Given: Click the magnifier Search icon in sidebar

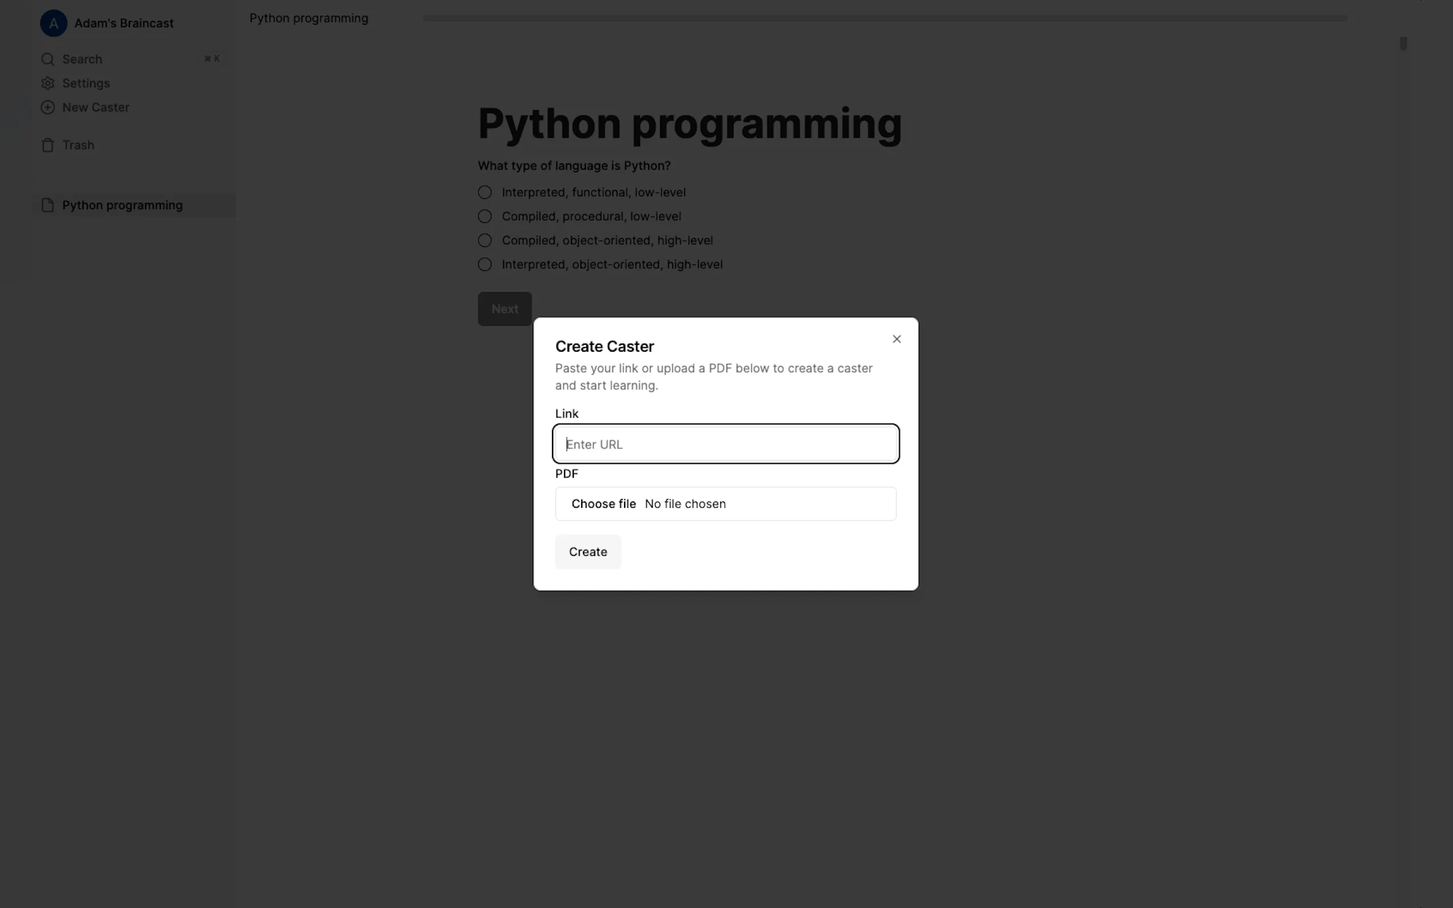Looking at the screenshot, I should [x=47, y=59].
